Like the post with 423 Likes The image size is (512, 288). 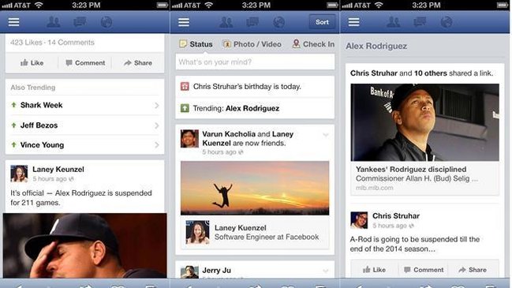32,62
